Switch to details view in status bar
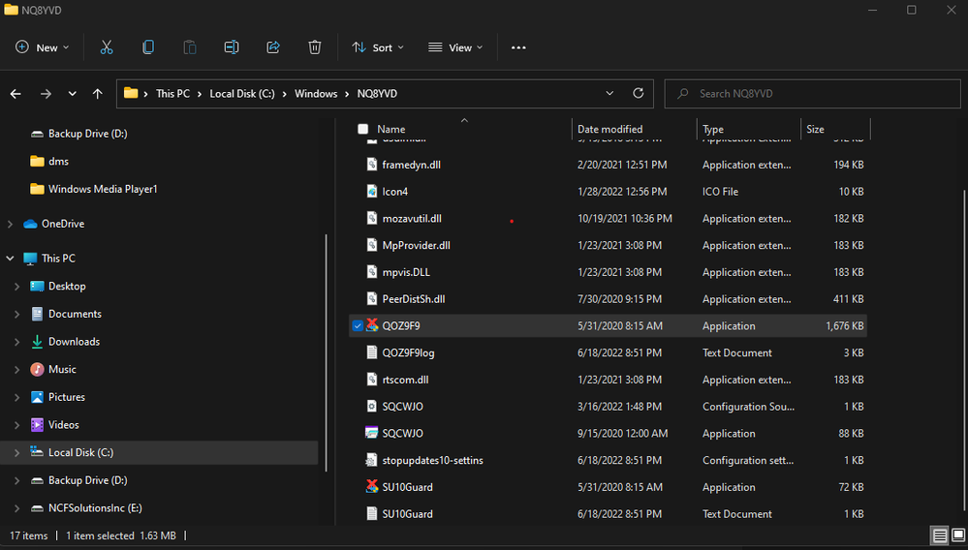This screenshot has width=968, height=550. (x=939, y=535)
